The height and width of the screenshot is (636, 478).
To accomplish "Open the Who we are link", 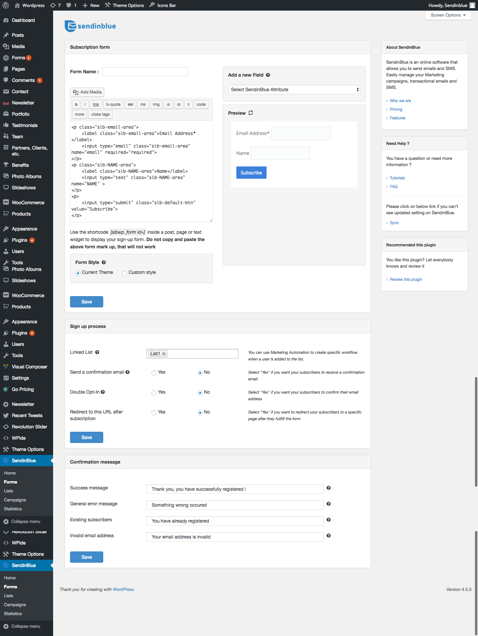I will [x=400, y=101].
